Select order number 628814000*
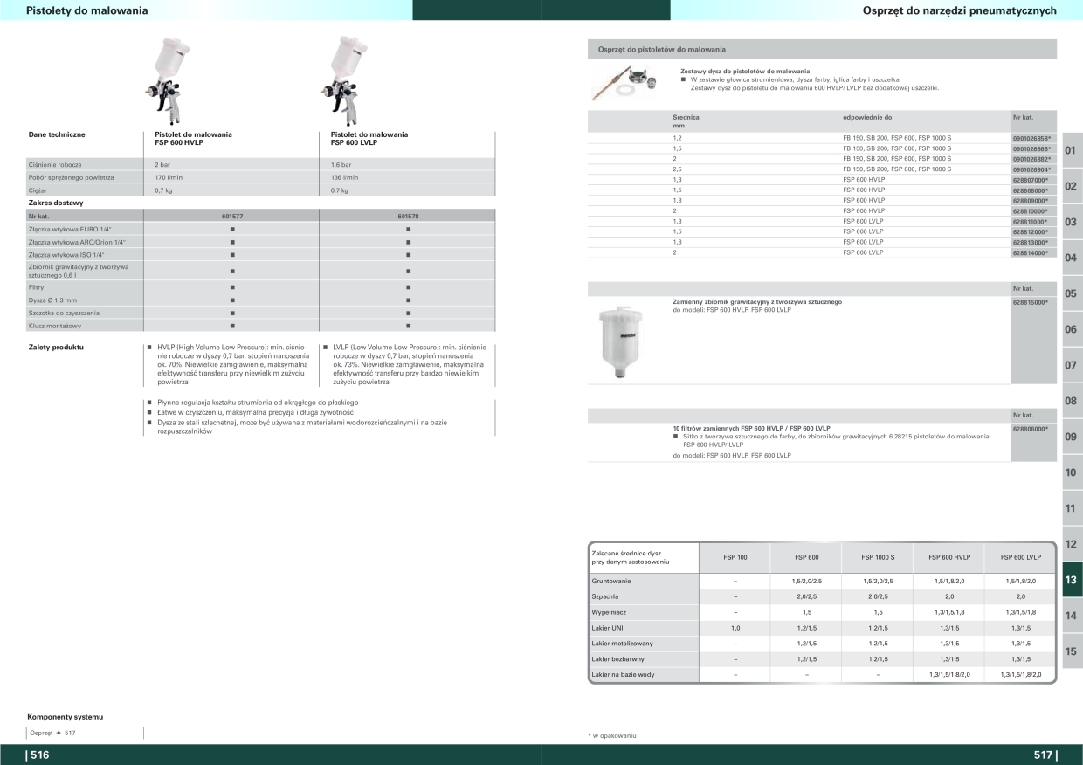This screenshot has width=1083, height=765. [1031, 252]
